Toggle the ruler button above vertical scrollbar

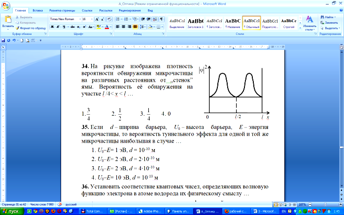[x=342, y=47]
